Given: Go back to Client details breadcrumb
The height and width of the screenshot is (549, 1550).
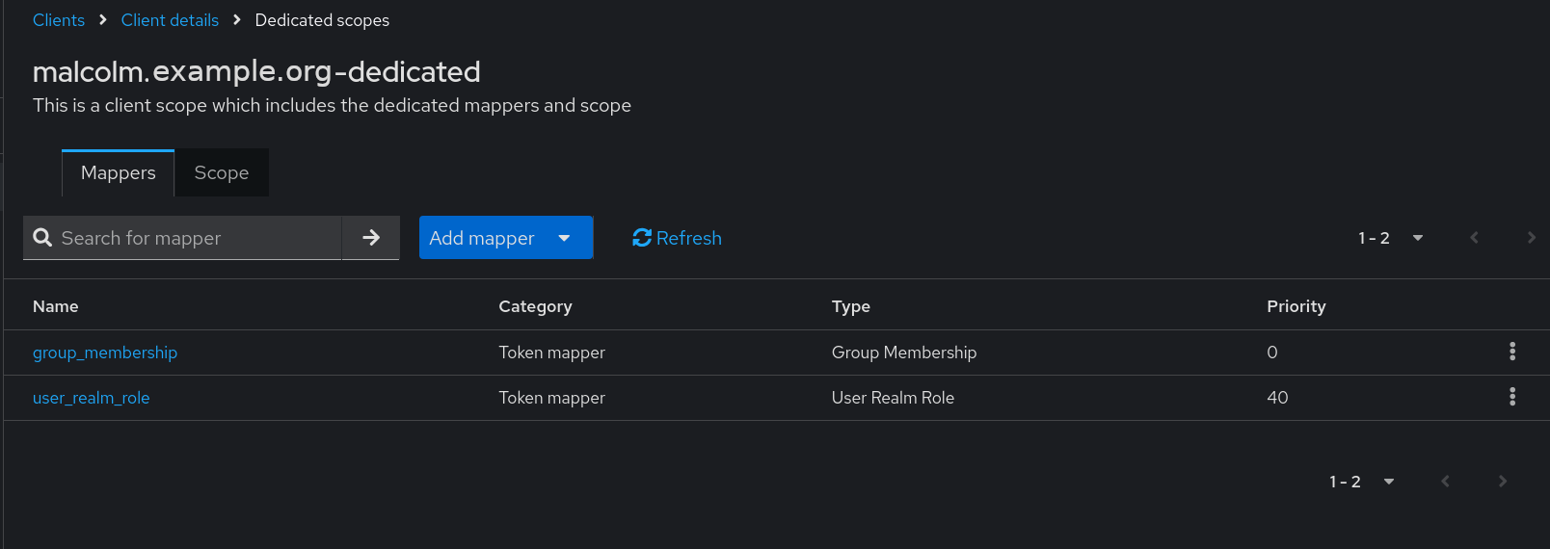Looking at the screenshot, I should [x=170, y=20].
